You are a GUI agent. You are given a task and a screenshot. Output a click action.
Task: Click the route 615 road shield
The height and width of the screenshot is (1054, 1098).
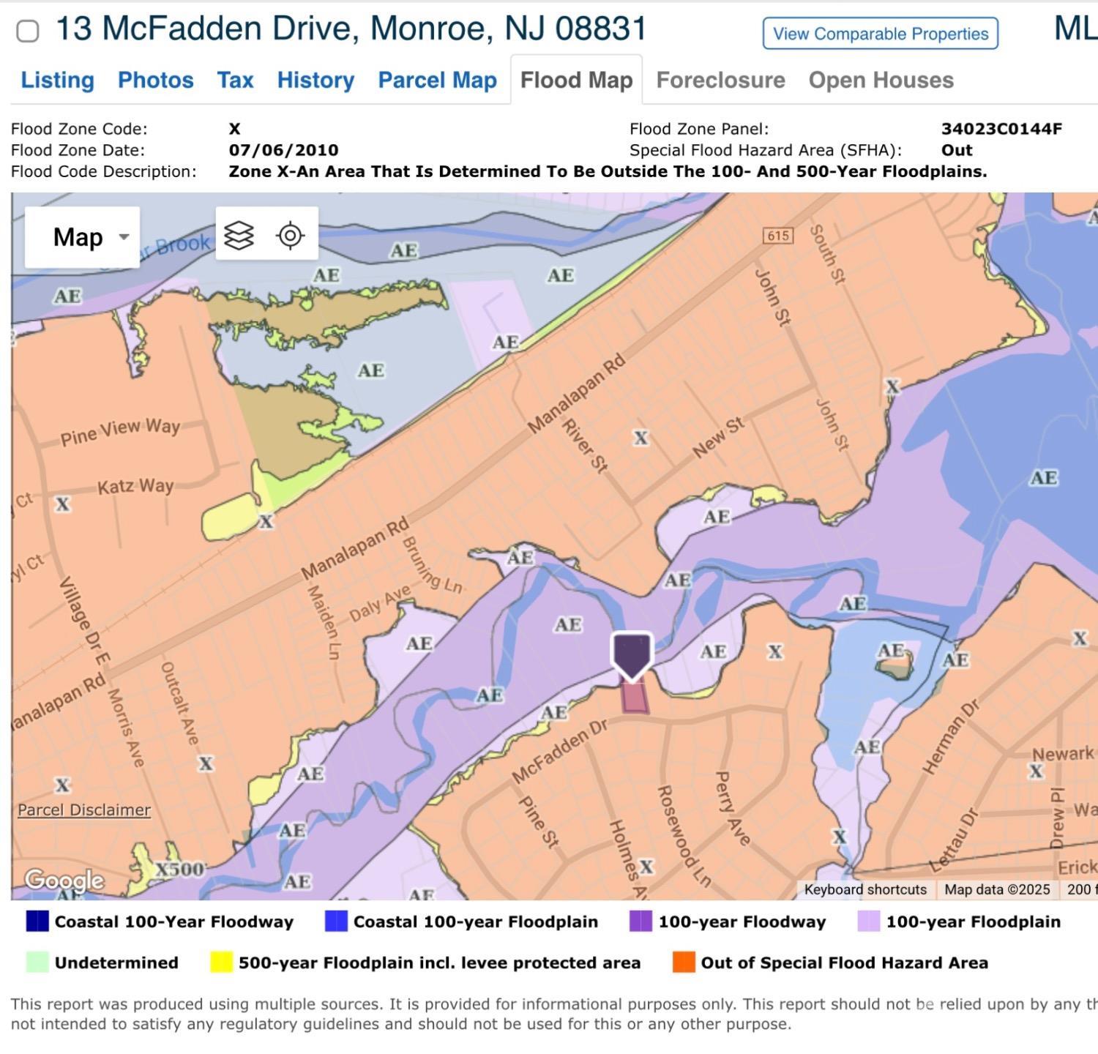(777, 235)
